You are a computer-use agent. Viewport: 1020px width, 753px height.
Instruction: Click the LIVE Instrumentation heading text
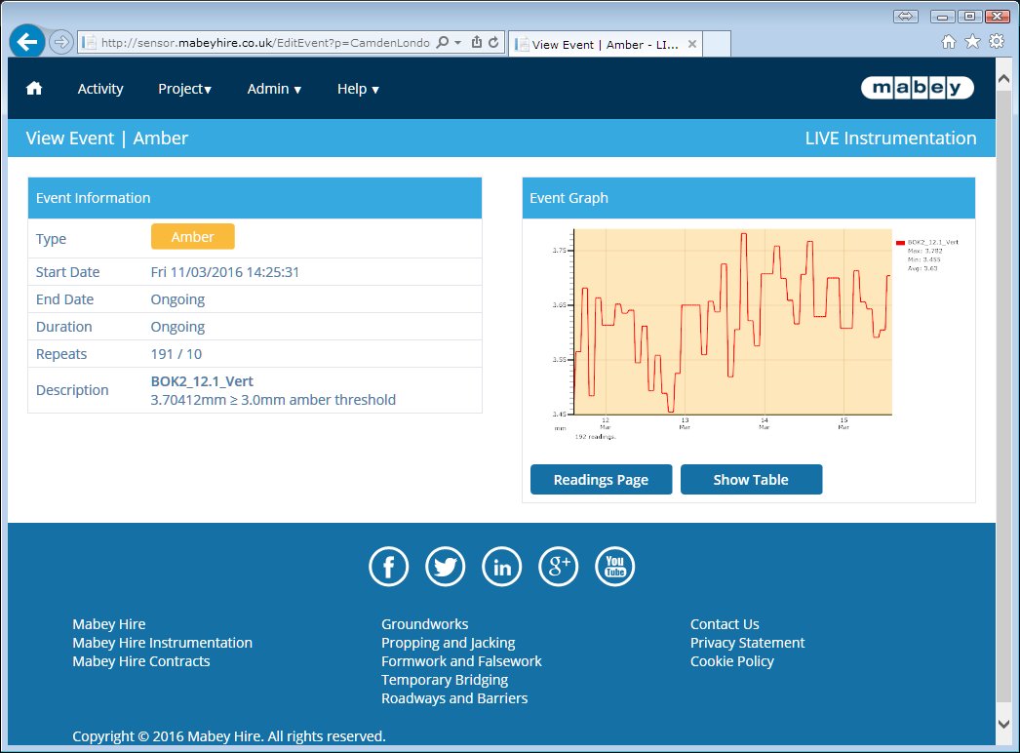pyautogui.click(x=890, y=138)
